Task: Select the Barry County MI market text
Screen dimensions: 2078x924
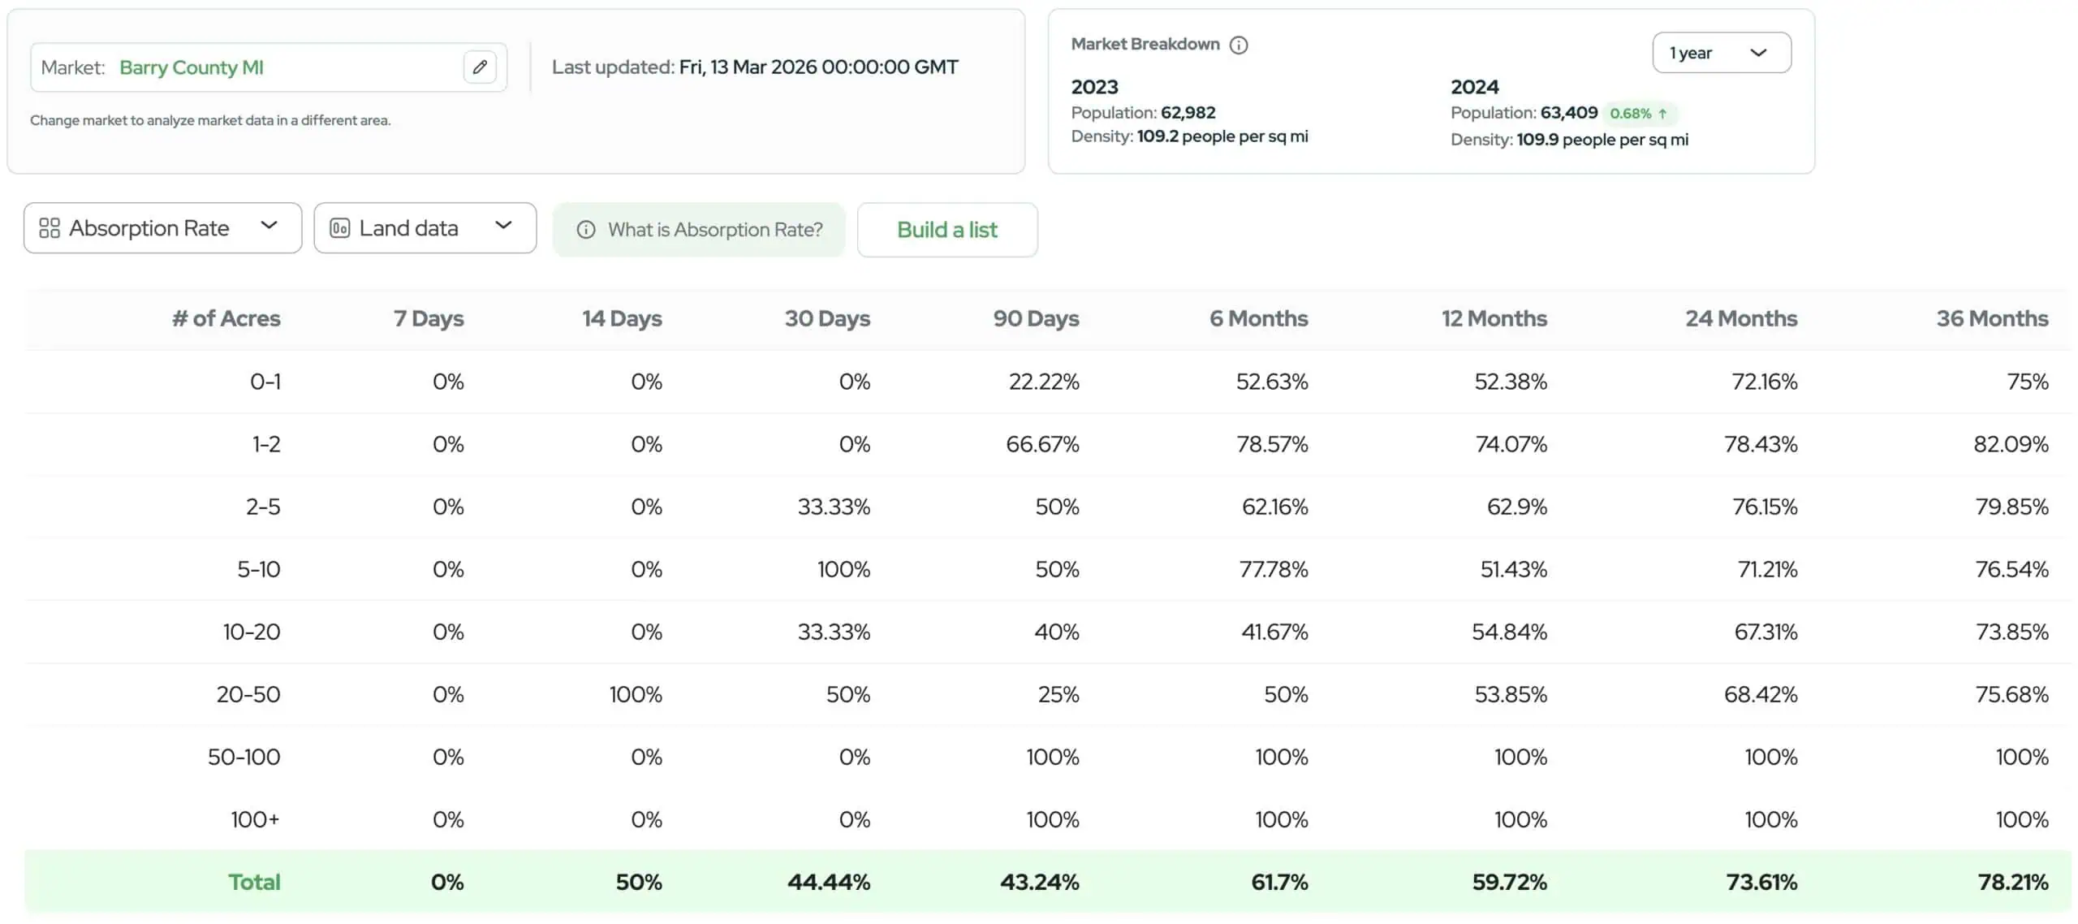Action: [x=192, y=67]
